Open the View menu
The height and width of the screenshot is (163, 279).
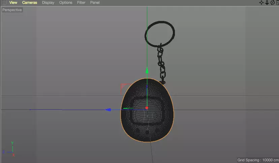(13, 2)
